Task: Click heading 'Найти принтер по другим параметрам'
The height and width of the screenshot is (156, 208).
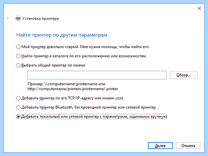Action: (x=62, y=35)
